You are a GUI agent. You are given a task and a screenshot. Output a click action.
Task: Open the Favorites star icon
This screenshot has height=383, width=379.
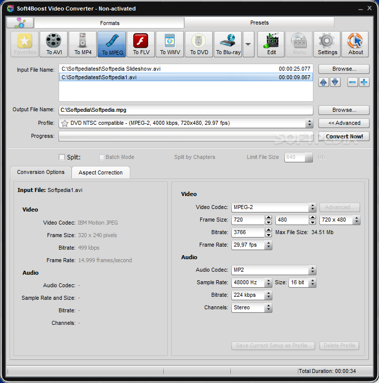(x=25, y=44)
